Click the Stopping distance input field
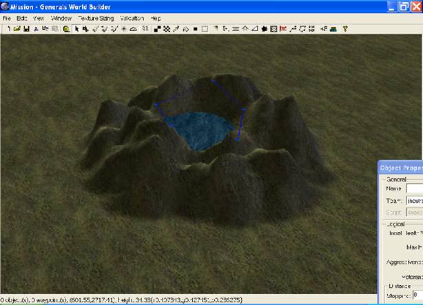The width and height of the screenshot is (423, 305). point(418,295)
